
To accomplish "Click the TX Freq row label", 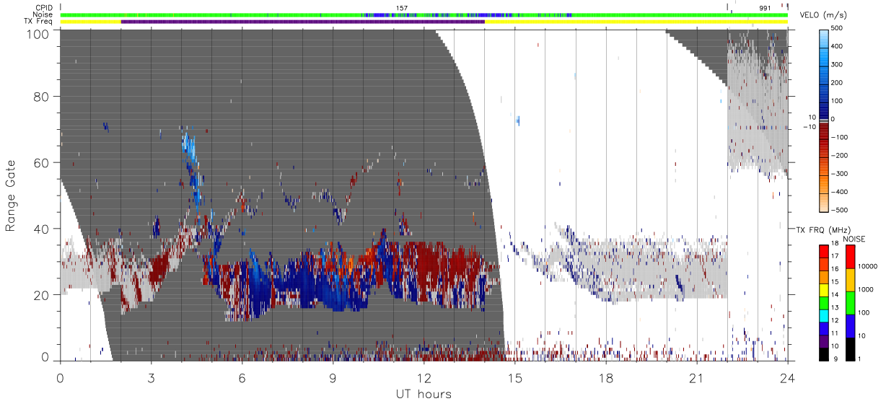I will 40,22.
